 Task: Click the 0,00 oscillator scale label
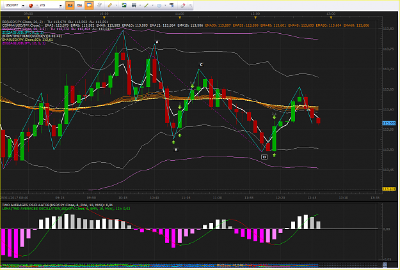(x=387, y=229)
